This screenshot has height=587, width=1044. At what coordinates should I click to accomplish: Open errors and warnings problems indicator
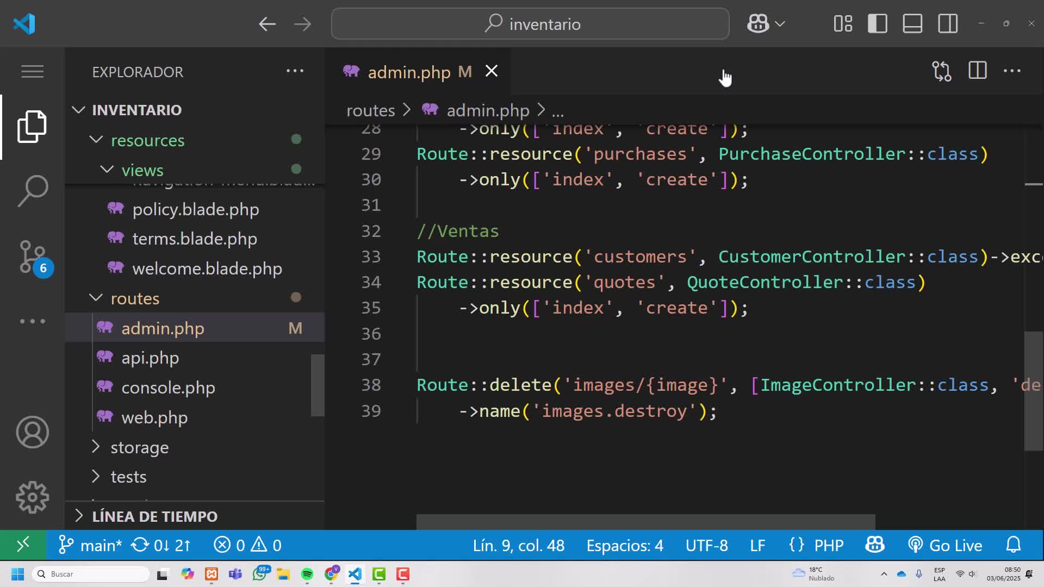click(247, 545)
